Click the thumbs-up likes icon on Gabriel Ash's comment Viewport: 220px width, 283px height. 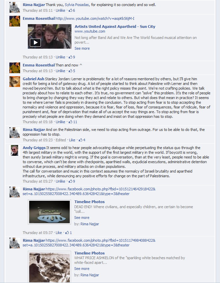[70, 122]
